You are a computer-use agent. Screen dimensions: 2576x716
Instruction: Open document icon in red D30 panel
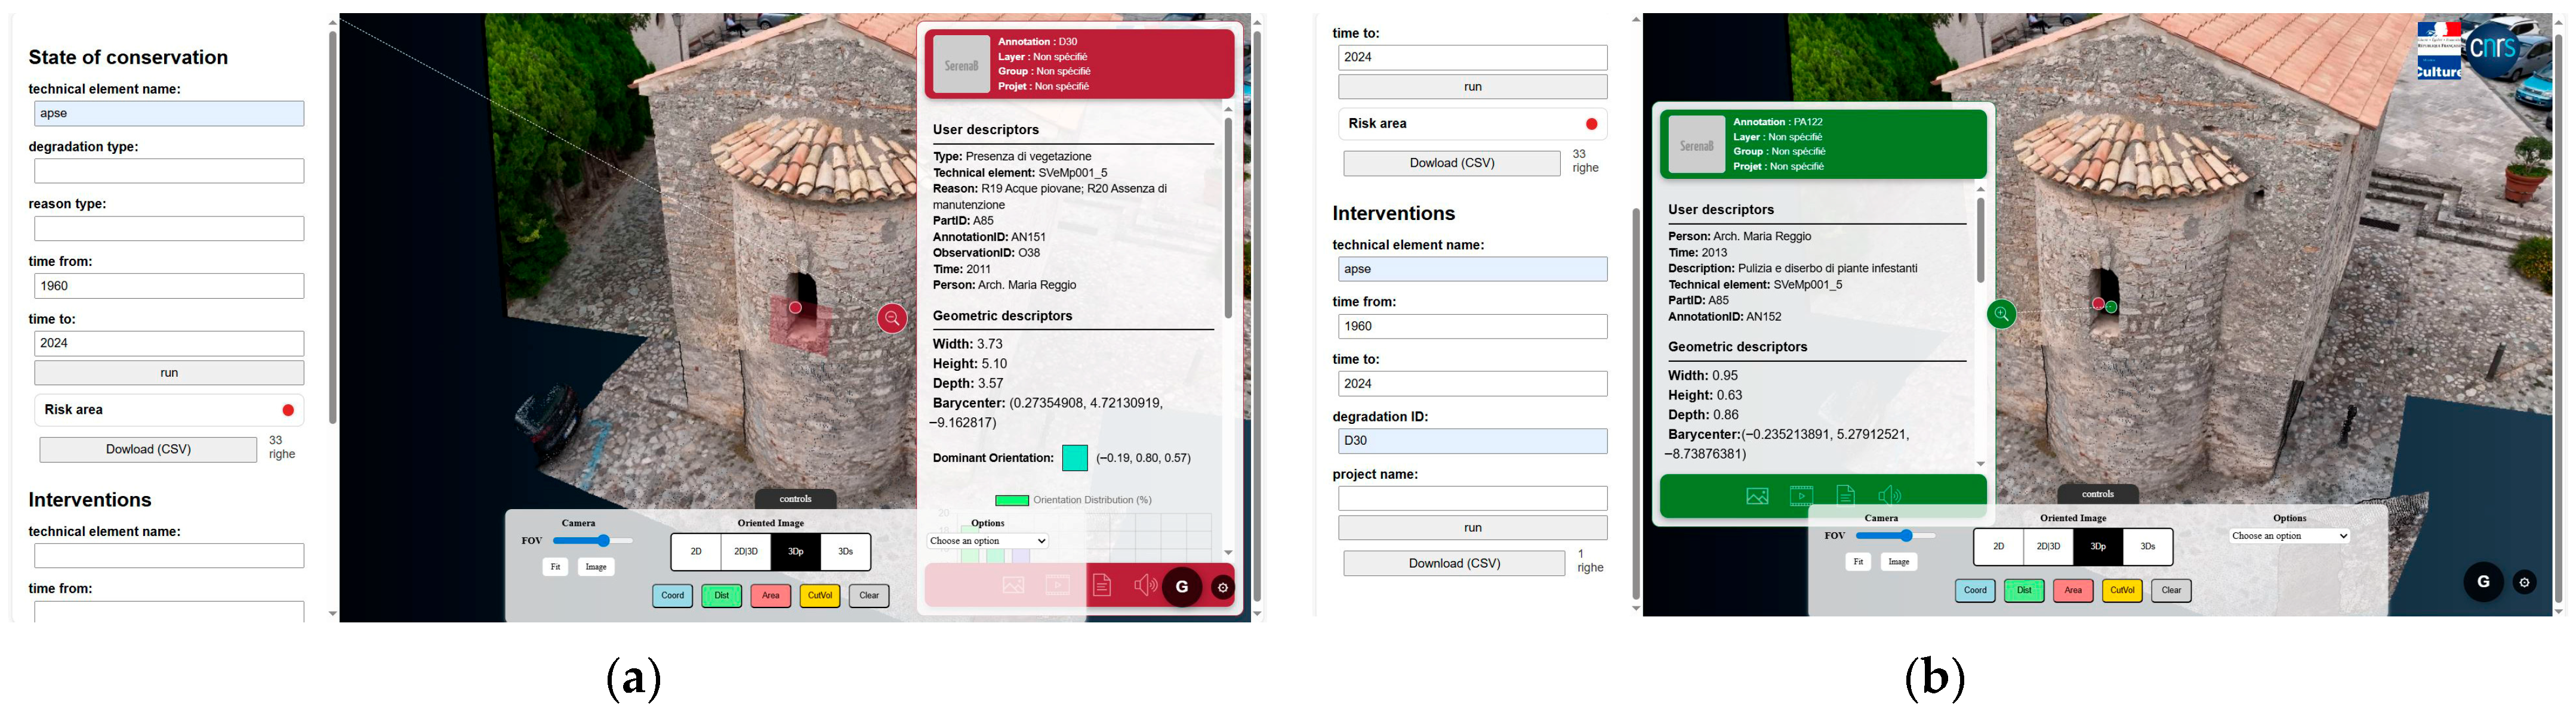tap(1101, 585)
